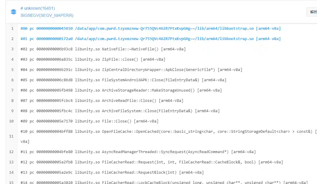
Task: Click line number 5 in gutter
Action: tap(12, 70)
